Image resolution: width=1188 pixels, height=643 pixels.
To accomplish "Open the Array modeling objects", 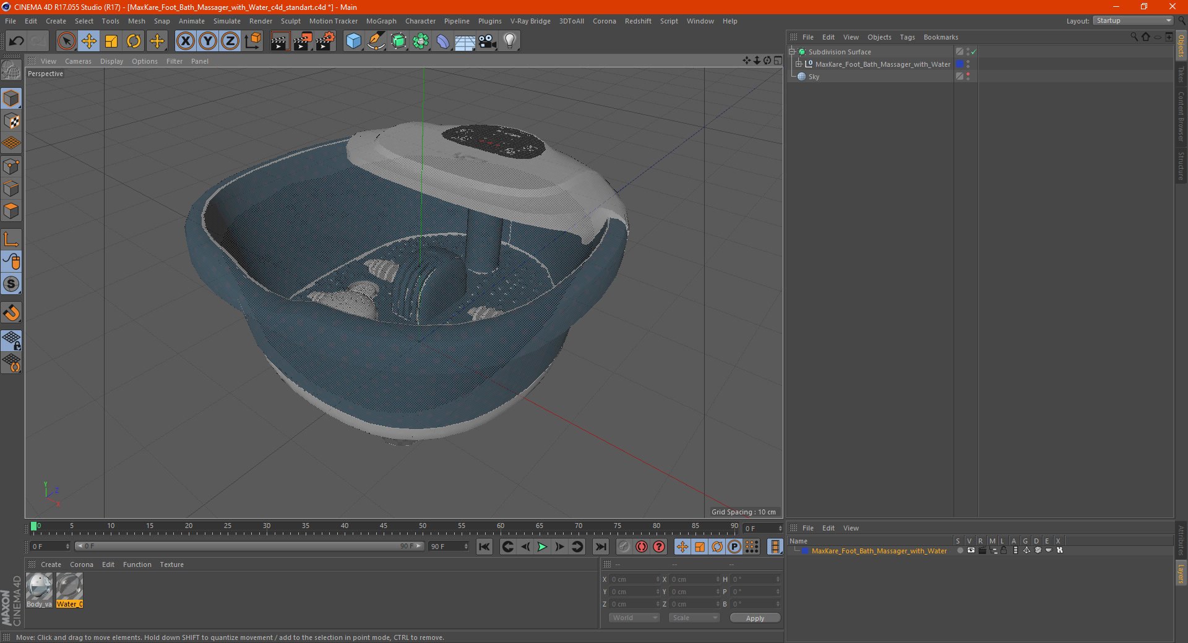I will [x=421, y=41].
